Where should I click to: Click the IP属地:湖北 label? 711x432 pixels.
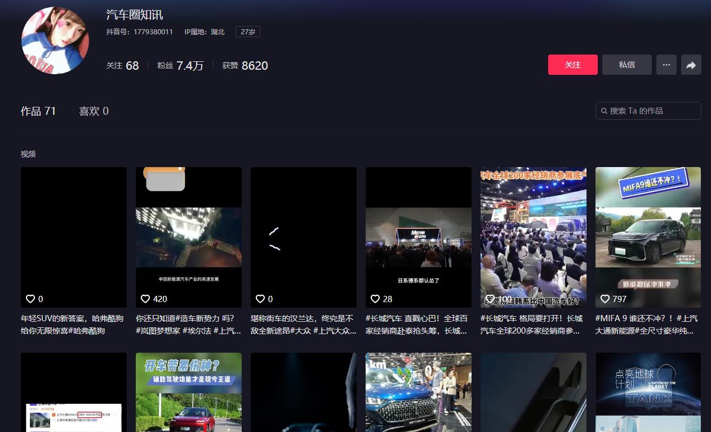205,32
